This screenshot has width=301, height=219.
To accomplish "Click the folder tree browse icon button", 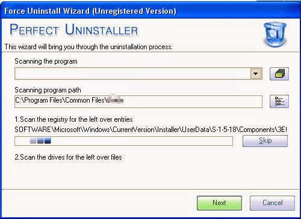I will coord(279,101).
